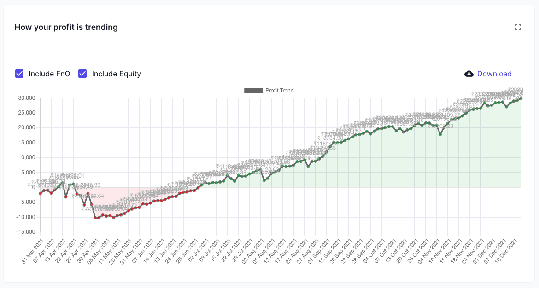Click the 15 Sep 2021 date label
The height and width of the screenshot is (288, 539).
[x=329, y=252]
